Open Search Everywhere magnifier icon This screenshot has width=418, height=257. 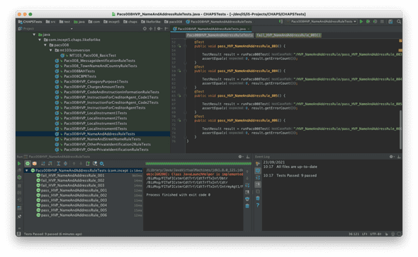(399, 21)
